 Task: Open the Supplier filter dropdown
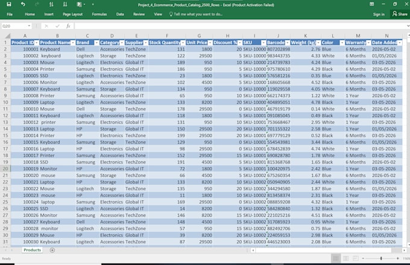[x=146, y=43]
